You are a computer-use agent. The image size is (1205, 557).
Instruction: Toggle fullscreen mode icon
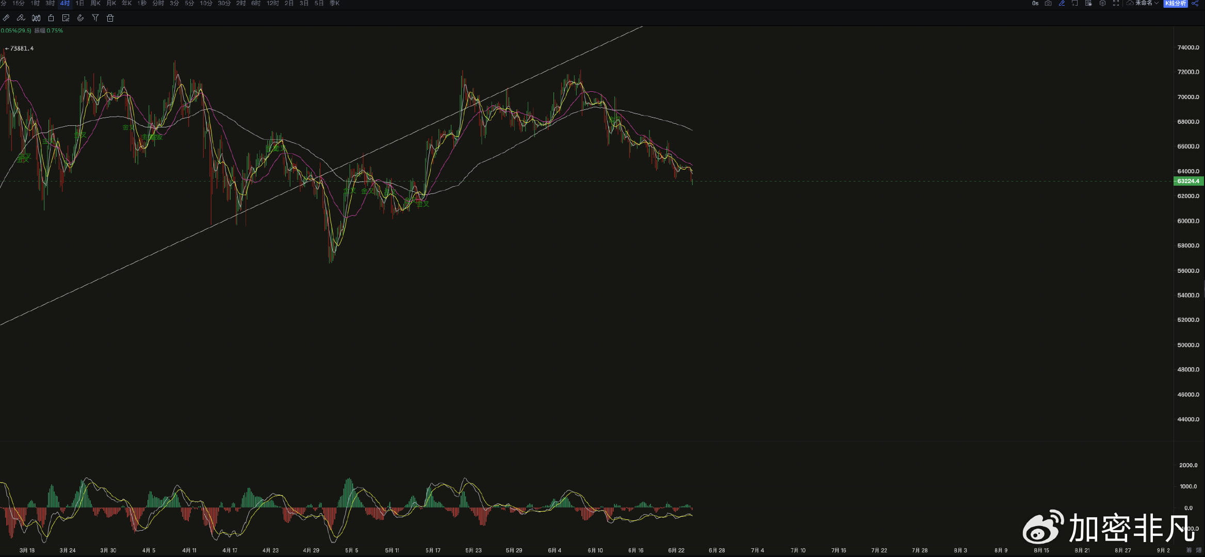click(x=1116, y=3)
